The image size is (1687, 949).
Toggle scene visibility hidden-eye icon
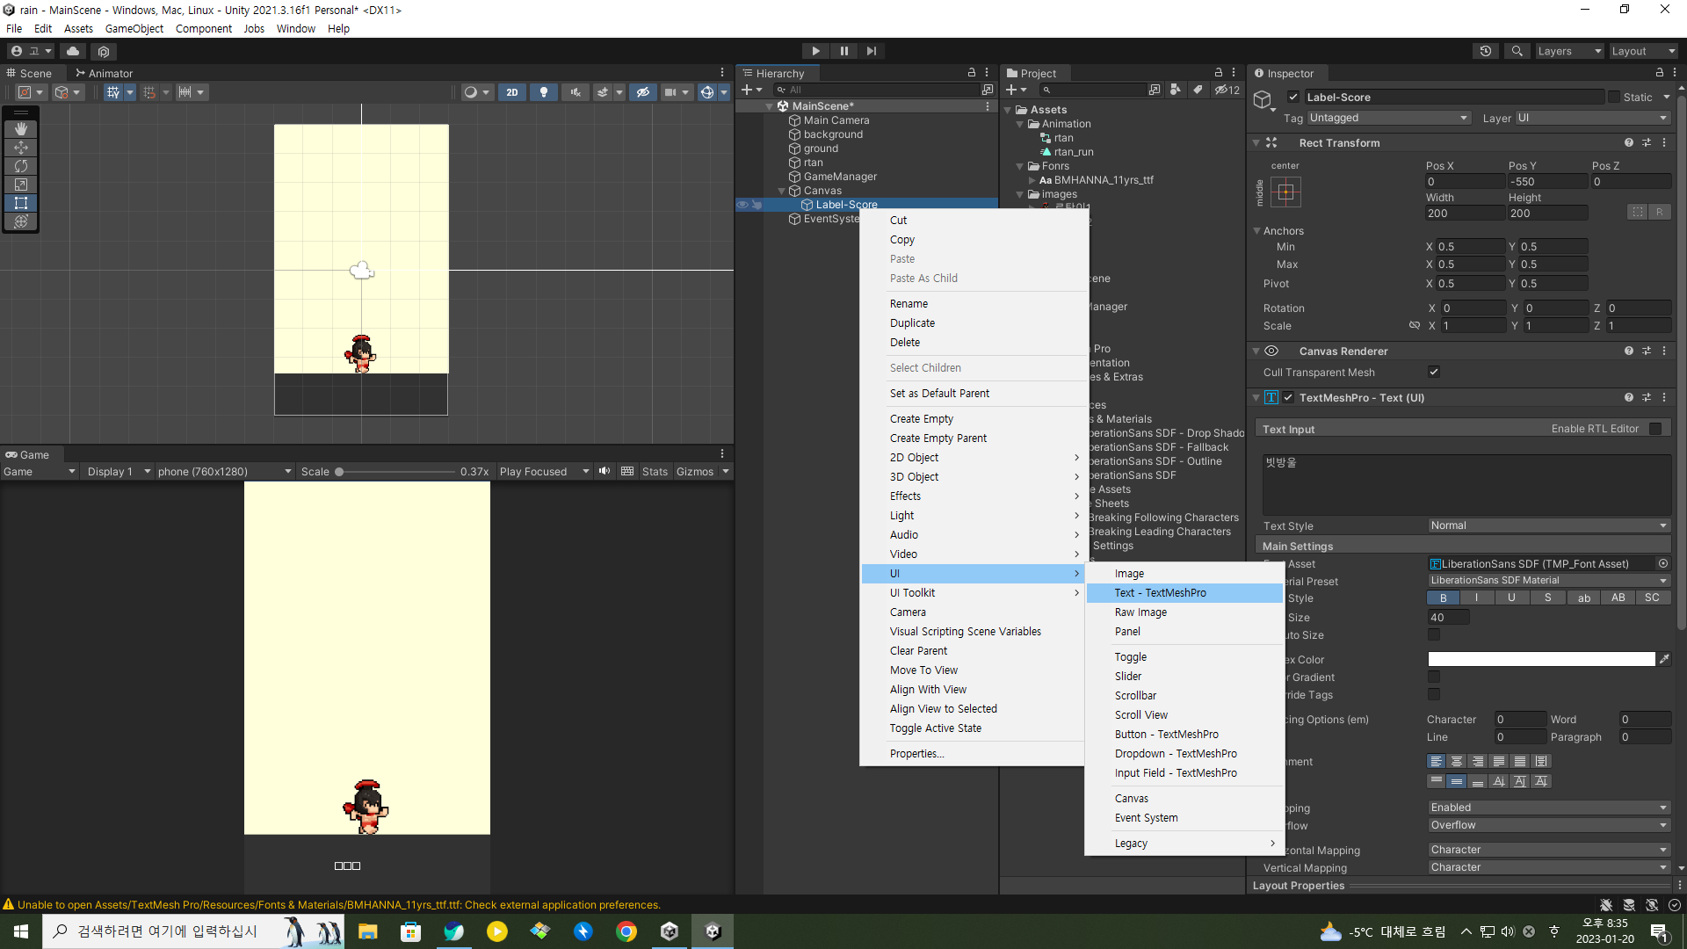tap(643, 92)
